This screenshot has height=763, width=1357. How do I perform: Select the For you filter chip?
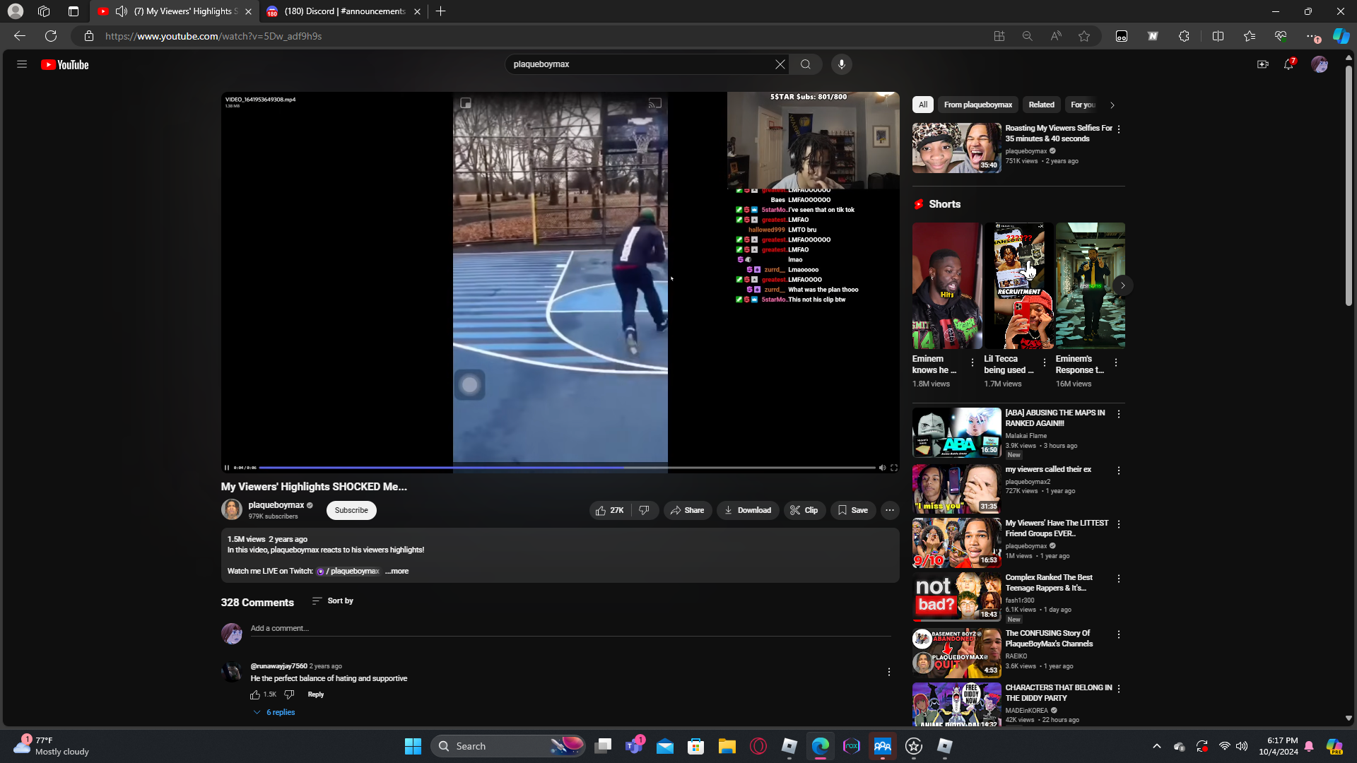click(x=1083, y=105)
